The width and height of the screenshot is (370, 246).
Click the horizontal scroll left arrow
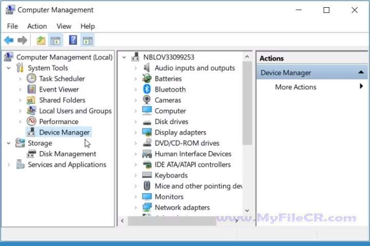click(x=122, y=220)
